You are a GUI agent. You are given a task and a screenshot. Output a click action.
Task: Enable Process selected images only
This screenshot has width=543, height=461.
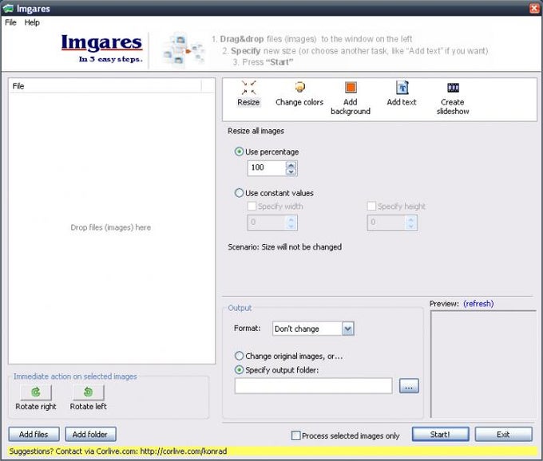coord(295,435)
